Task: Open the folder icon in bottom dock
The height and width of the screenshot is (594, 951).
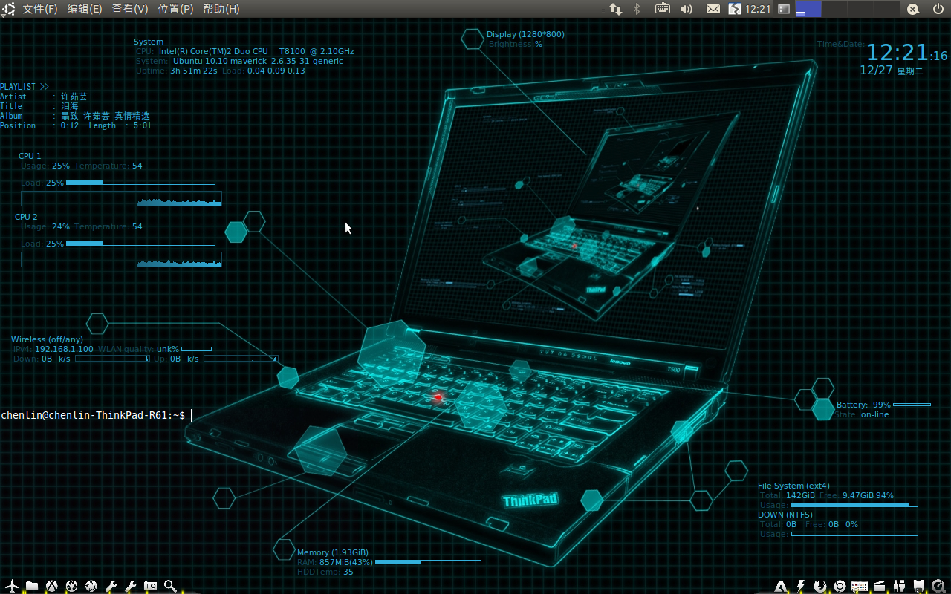Action: point(32,586)
